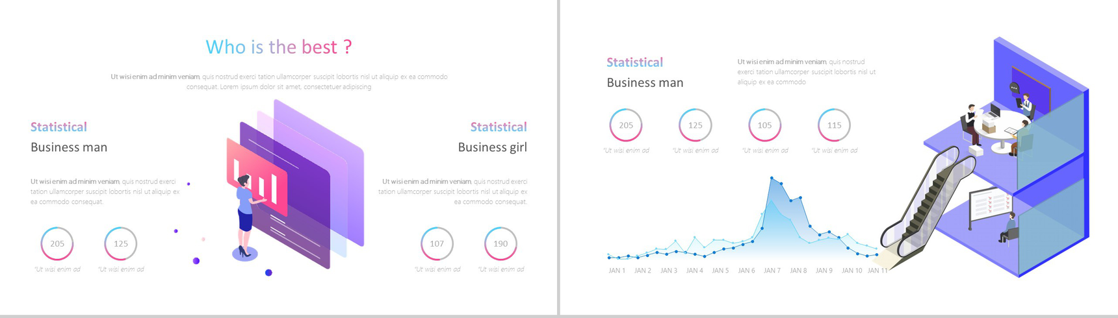
Task: Click the circle badge showing 107
Action: tap(437, 243)
